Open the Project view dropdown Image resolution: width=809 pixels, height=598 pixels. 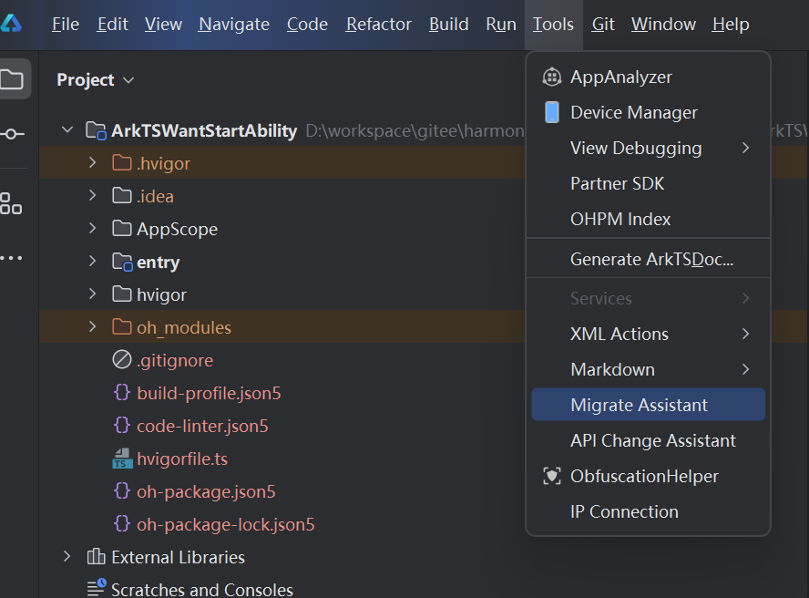pos(96,80)
